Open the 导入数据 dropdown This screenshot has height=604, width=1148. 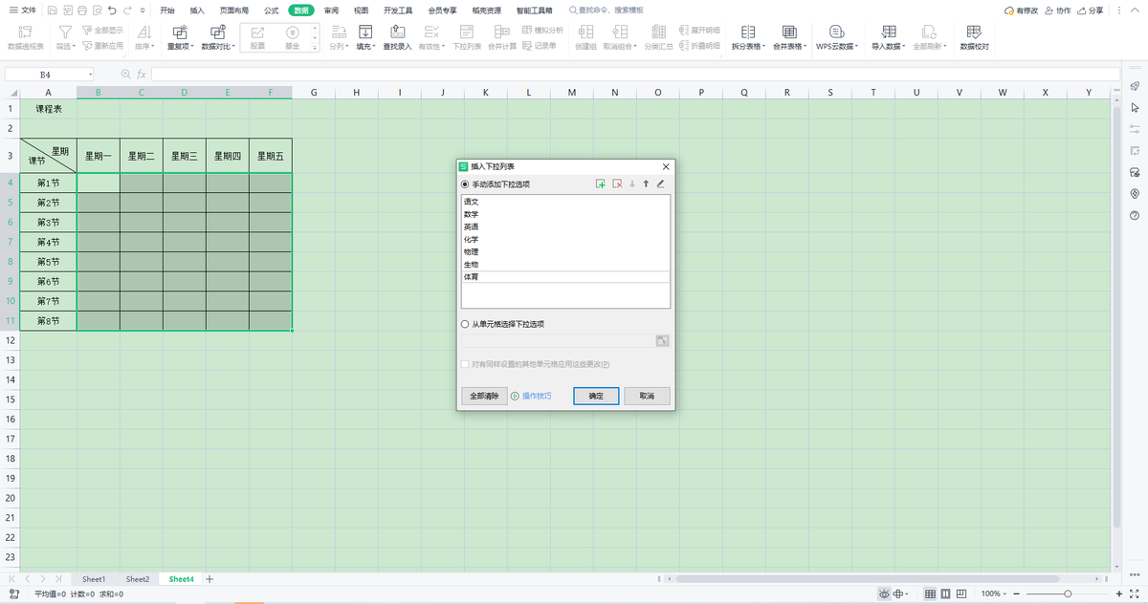coord(886,46)
